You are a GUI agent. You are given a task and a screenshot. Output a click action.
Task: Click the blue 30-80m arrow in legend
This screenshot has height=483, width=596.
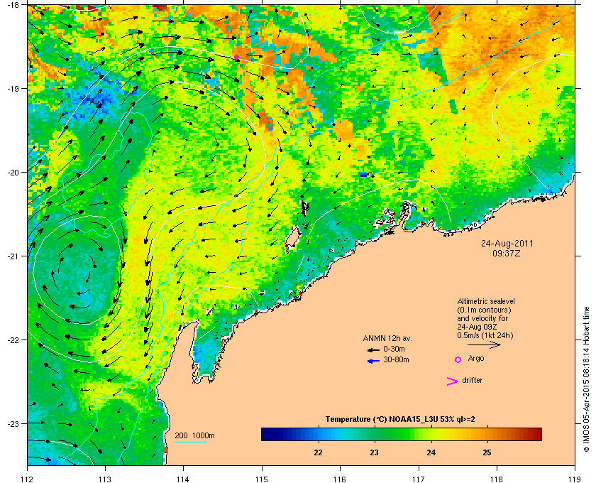[x=373, y=361]
